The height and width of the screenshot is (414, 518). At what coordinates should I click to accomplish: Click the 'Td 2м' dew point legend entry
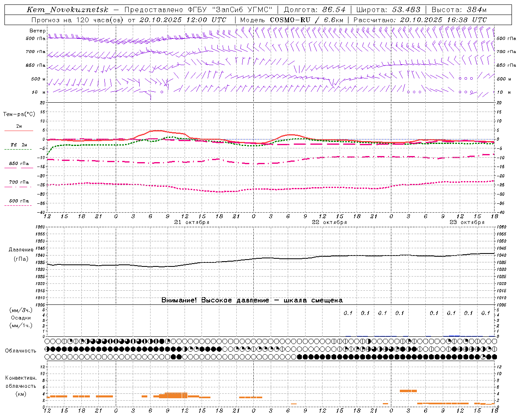19,145
